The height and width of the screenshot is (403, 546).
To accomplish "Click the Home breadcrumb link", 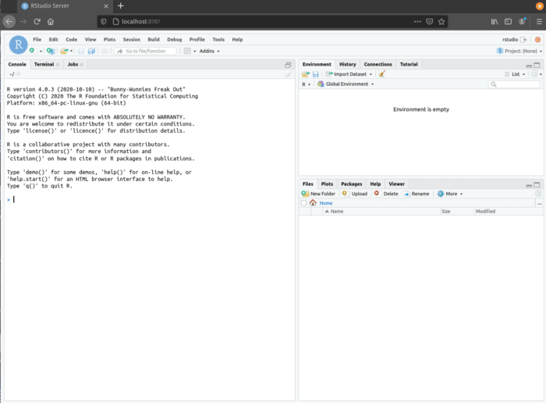I will 325,203.
